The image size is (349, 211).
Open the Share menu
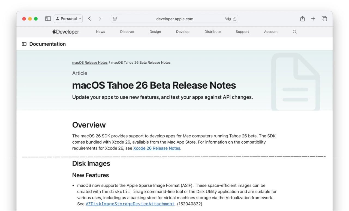tap(302, 19)
